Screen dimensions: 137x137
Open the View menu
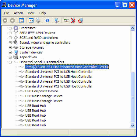[x=31, y=13]
